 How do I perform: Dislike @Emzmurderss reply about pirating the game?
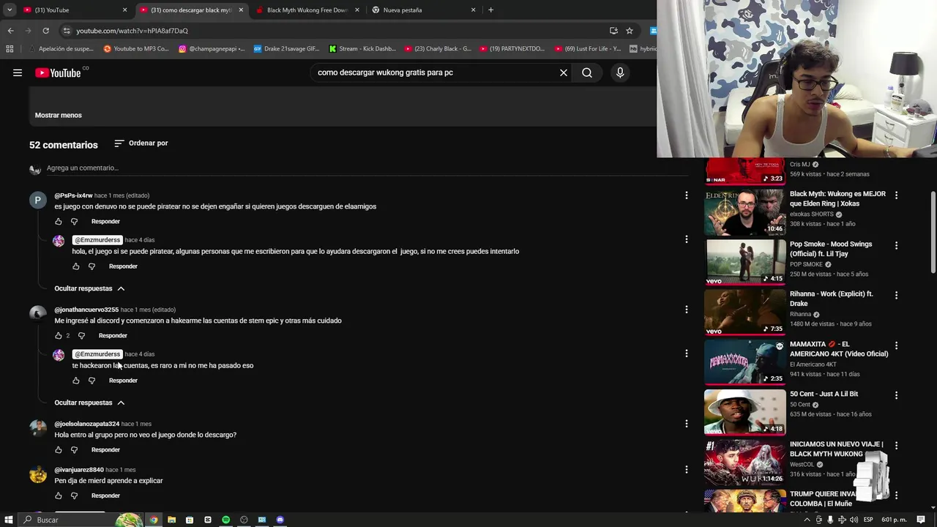(92, 266)
